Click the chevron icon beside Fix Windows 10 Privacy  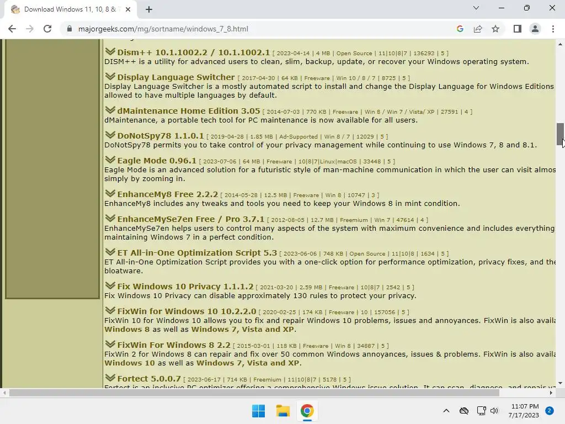click(110, 285)
